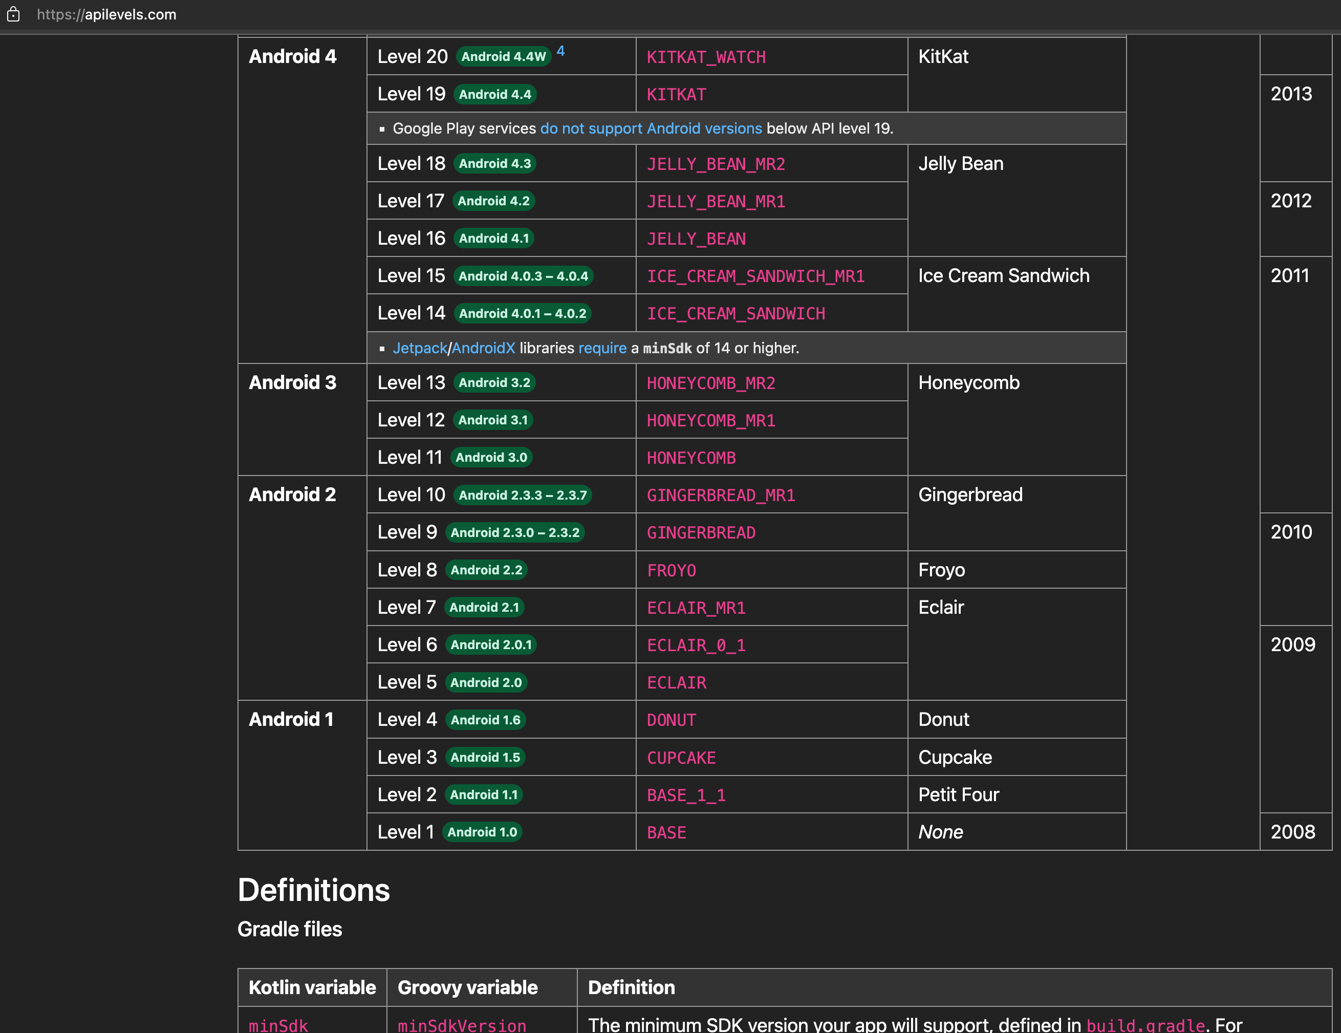Open the ECLAIR_0_1 link

click(696, 645)
